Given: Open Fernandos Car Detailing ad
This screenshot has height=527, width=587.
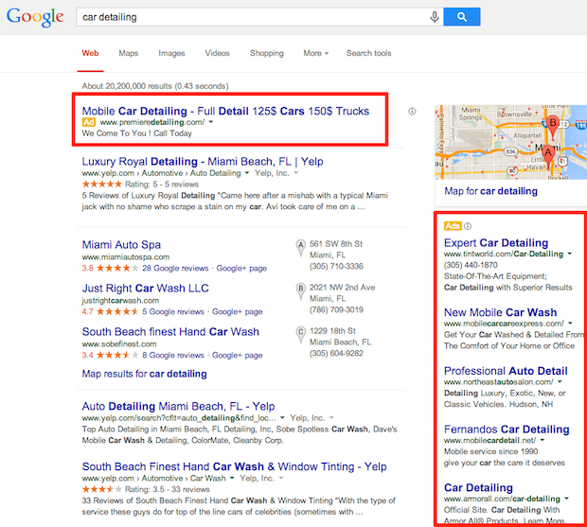Looking at the screenshot, I should click(507, 430).
